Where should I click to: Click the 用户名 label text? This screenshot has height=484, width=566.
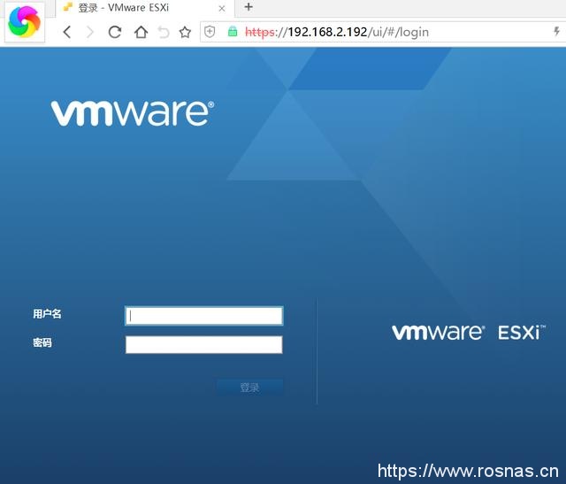(47, 313)
